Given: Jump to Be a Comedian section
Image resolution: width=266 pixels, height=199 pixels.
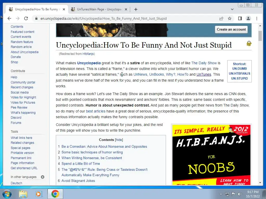Looking at the screenshot, I should click(x=104, y=147).
